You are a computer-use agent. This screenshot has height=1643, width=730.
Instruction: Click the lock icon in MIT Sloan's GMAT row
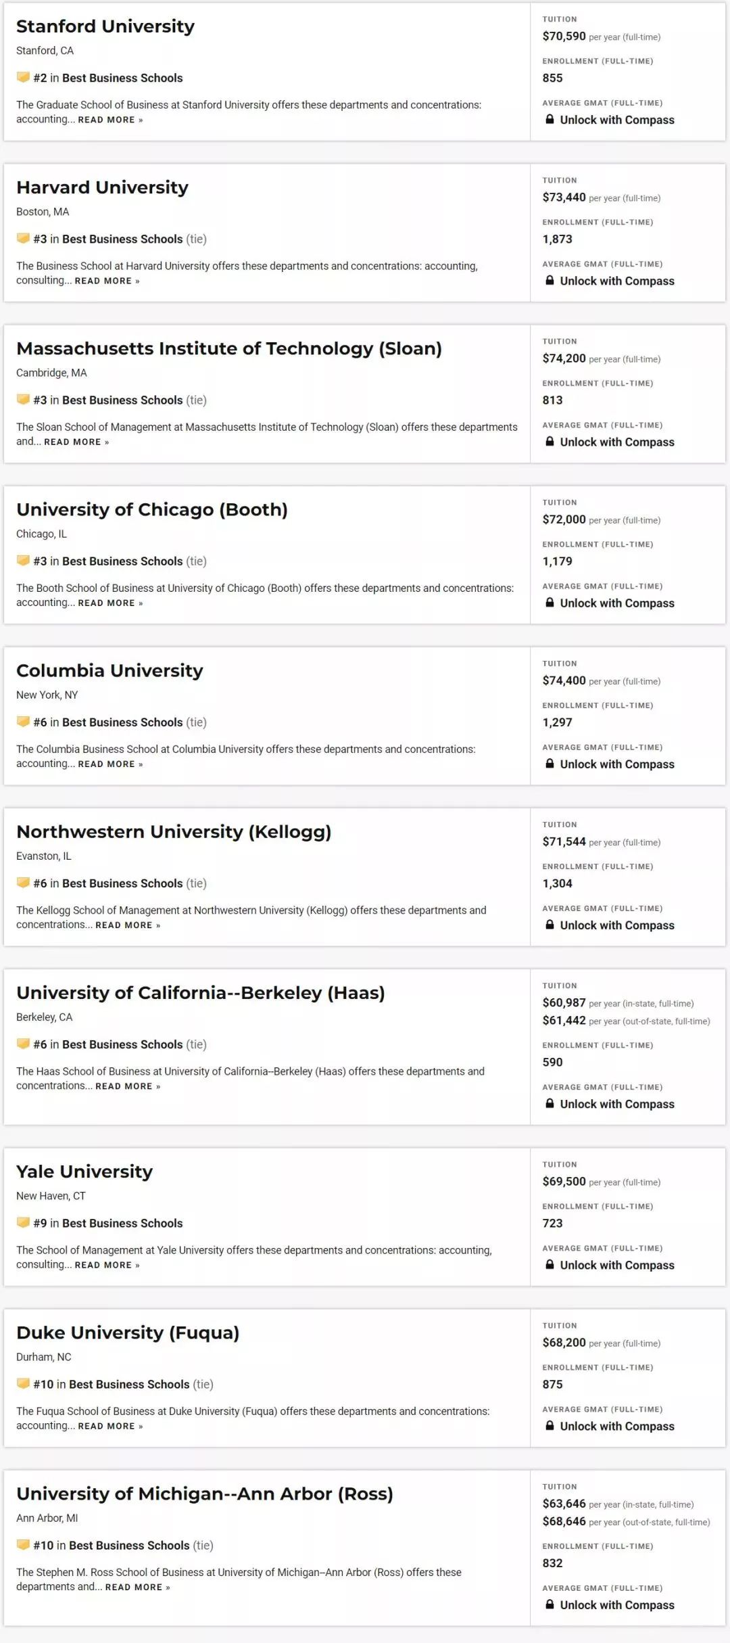tap(550, 442)
